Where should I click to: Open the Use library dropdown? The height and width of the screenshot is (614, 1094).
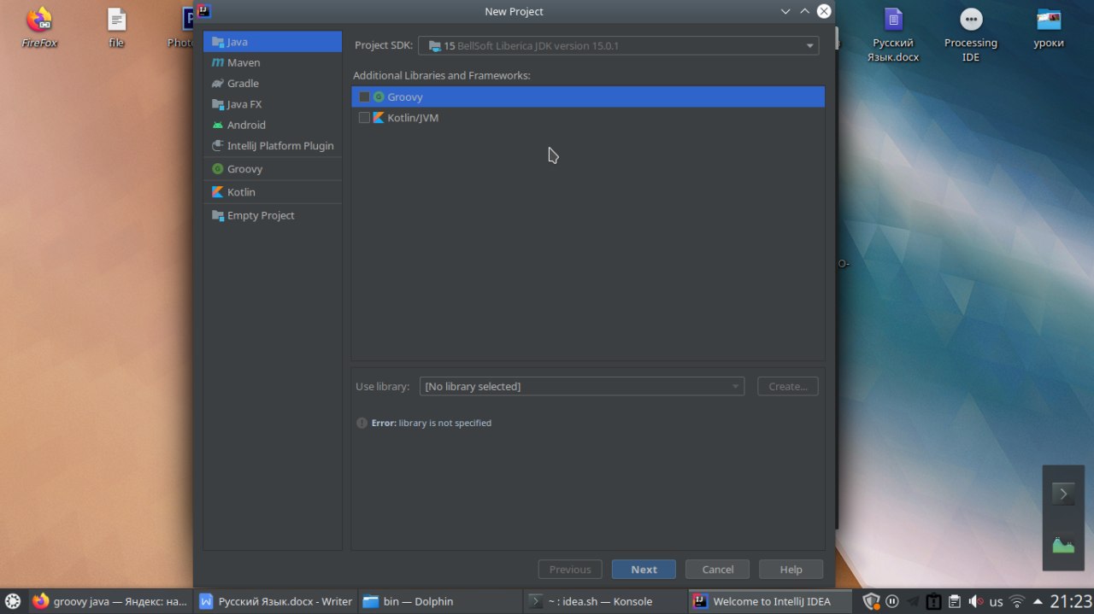click(582, 386)
